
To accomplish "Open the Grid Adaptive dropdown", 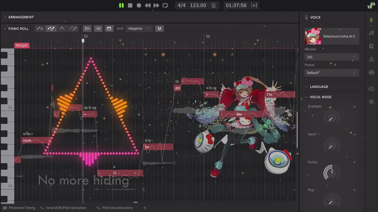I will click(x=139, y=29).
